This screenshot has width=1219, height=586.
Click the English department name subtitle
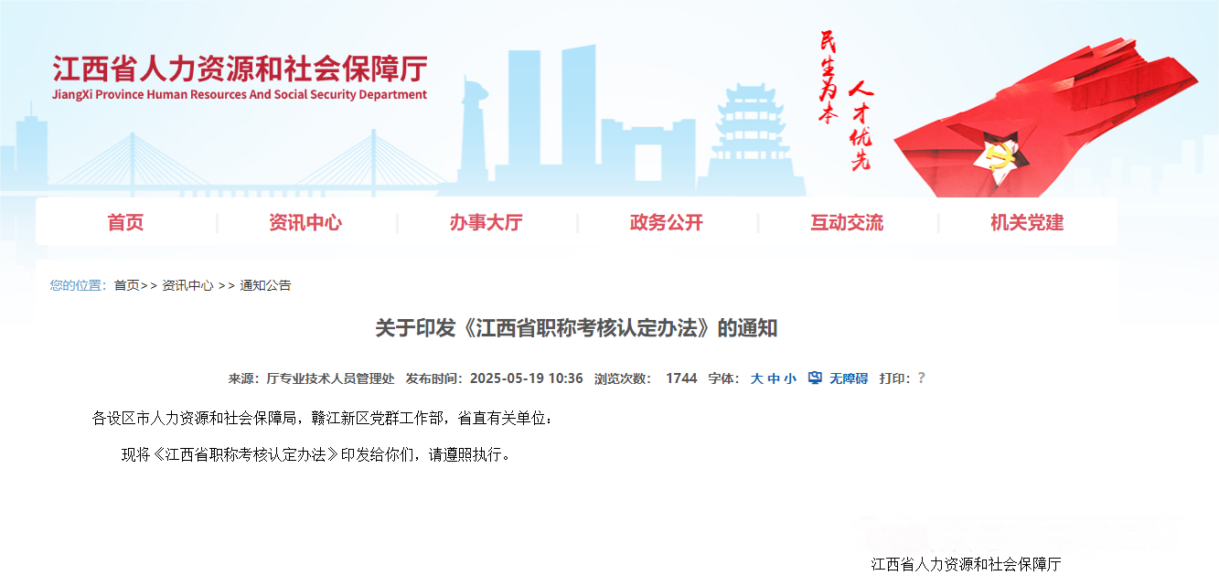pos(240,94)
